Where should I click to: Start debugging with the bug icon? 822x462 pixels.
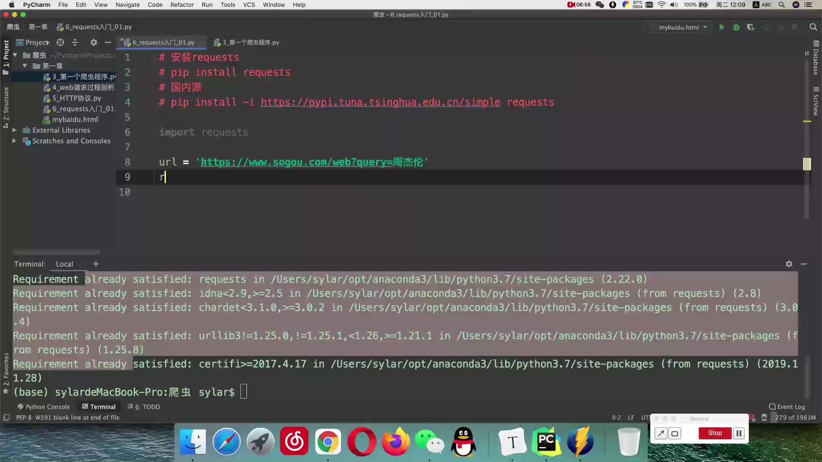(x=736, y=27)
